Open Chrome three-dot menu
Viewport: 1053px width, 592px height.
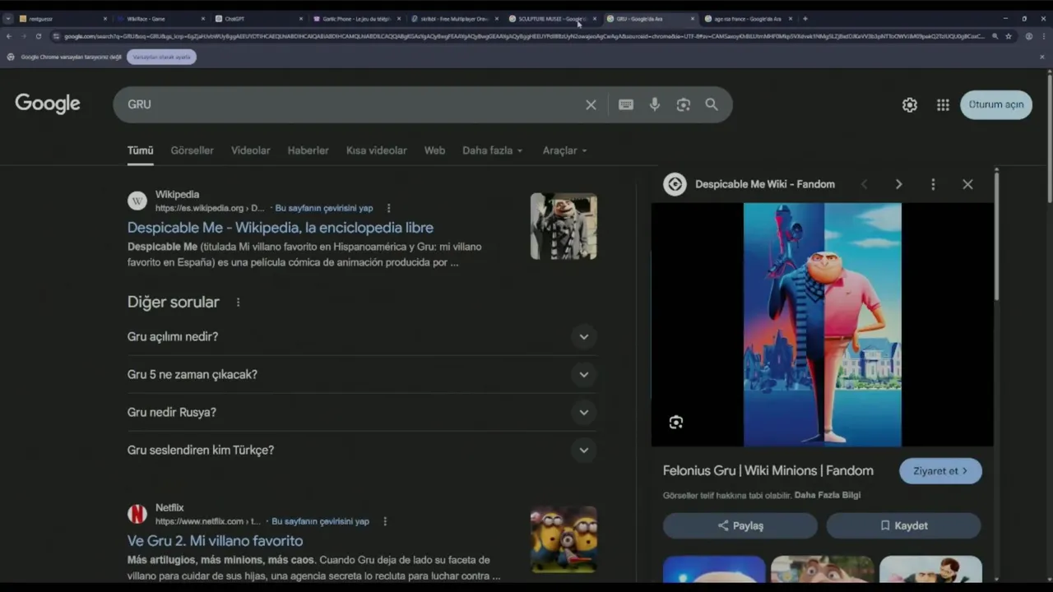tap(1042, 36)
